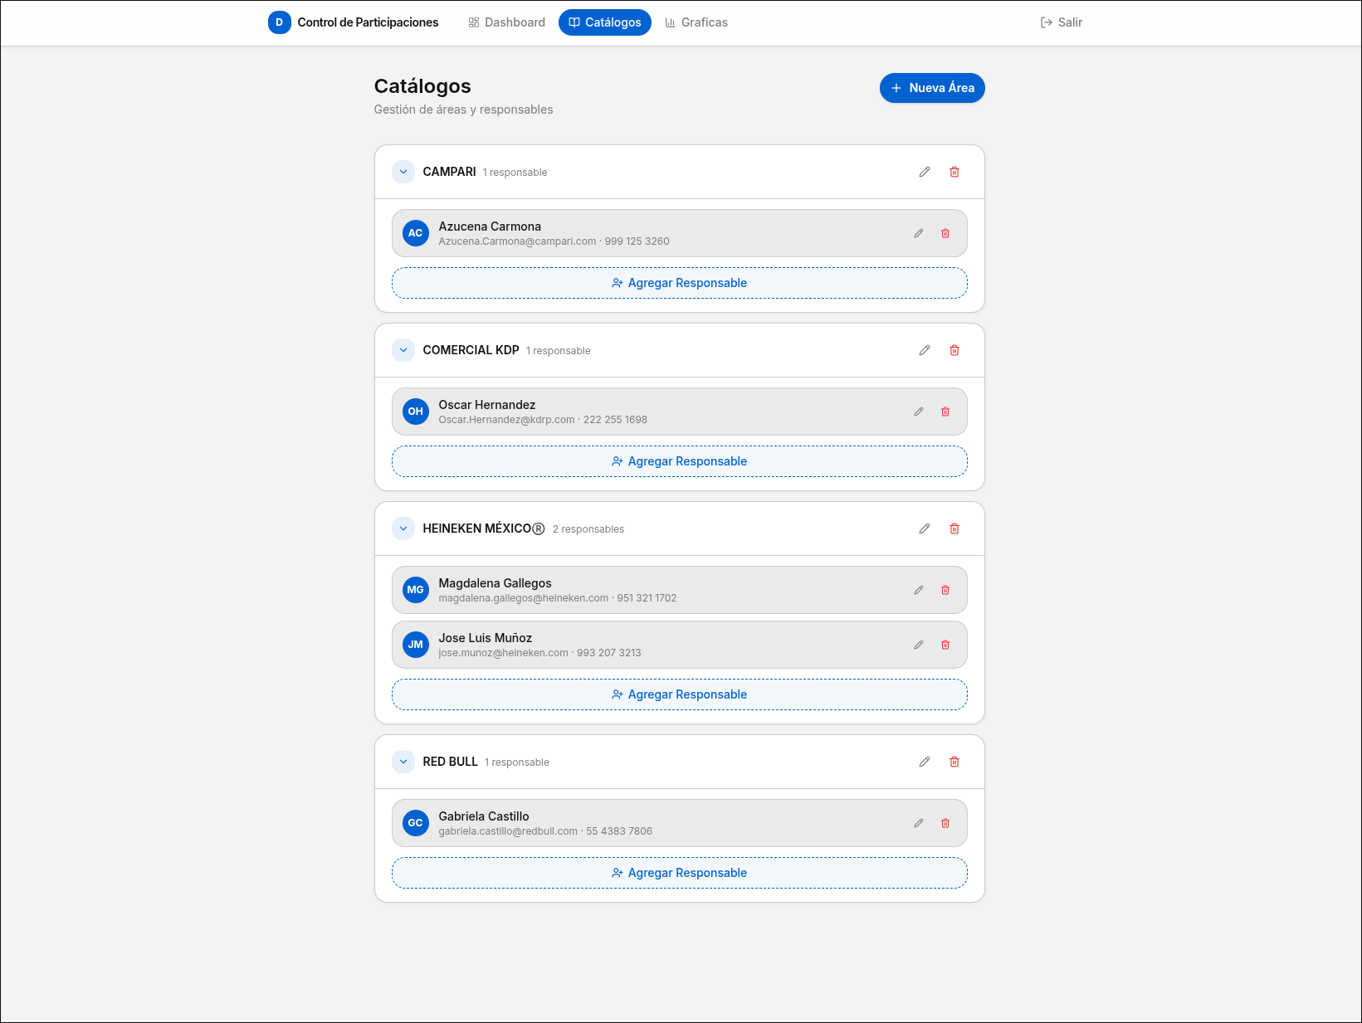This screenshot has width=1362, height=1023.
Task: Delete Azucena Carmona trash icon
Action: coord(945,233)
